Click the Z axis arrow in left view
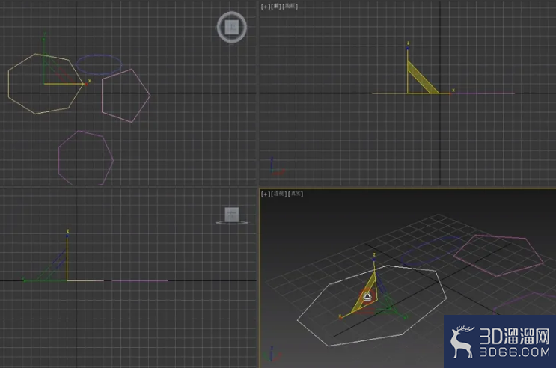This screenshot has height=368, width=556. click(x=67, y=235)
